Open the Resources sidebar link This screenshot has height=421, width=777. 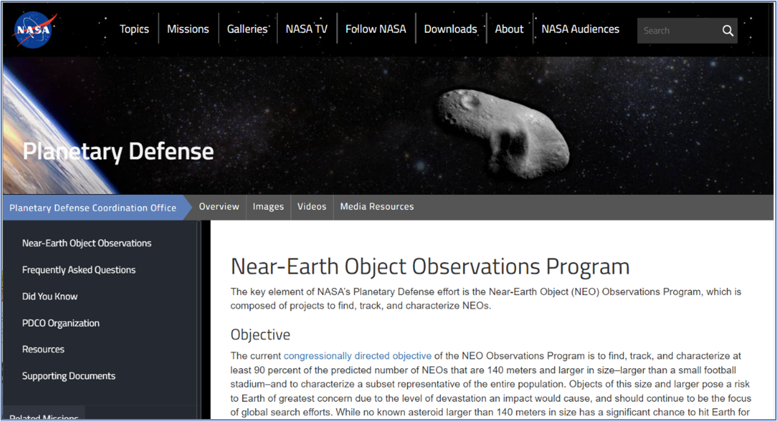(x=43, y=349)
